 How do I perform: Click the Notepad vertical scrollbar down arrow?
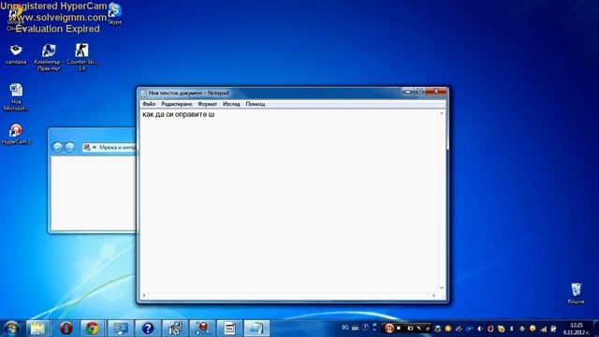click(x=442, y=288)
